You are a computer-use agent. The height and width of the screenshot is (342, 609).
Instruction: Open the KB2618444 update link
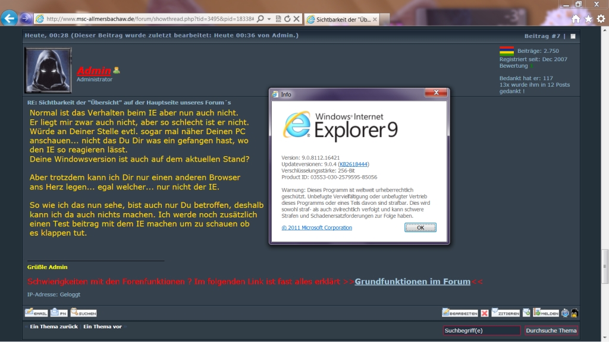(x=354, y=164)
